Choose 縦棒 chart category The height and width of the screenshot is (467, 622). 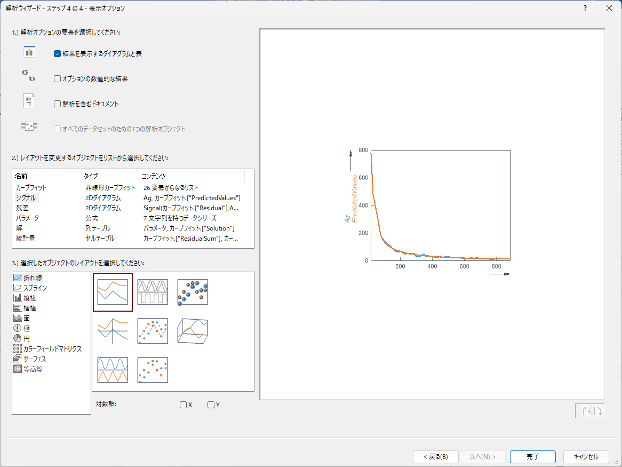pos(29,298)
